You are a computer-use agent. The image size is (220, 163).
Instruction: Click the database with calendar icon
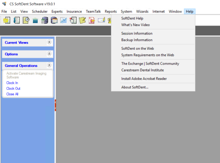54,20
